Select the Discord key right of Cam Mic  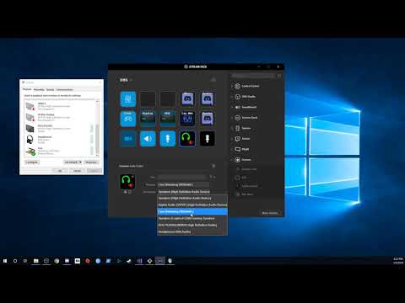[208, 119]
